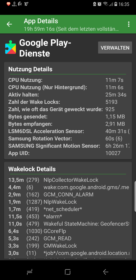Tap the Nutzung Details section header

[x=31, y=69]
